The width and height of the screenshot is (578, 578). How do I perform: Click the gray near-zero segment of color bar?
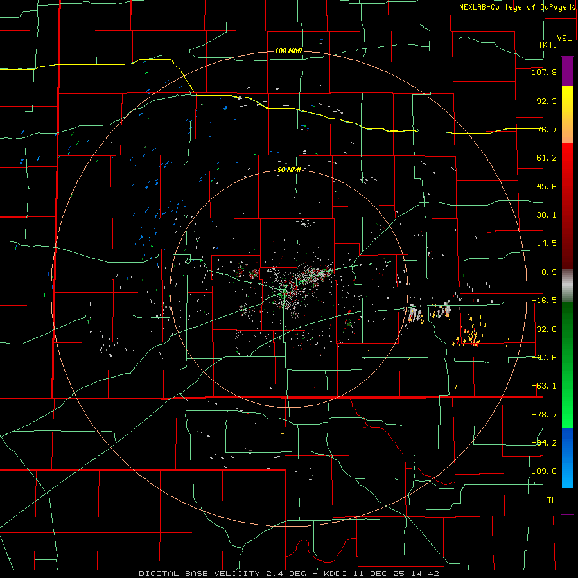tap(567, 286)
